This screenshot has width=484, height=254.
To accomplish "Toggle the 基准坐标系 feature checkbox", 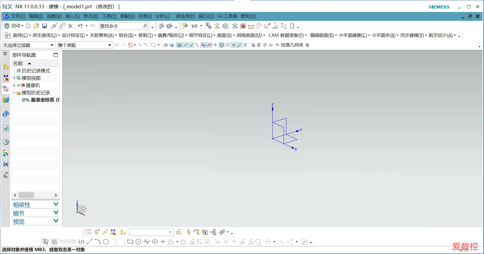I will [x=24, y=100].
